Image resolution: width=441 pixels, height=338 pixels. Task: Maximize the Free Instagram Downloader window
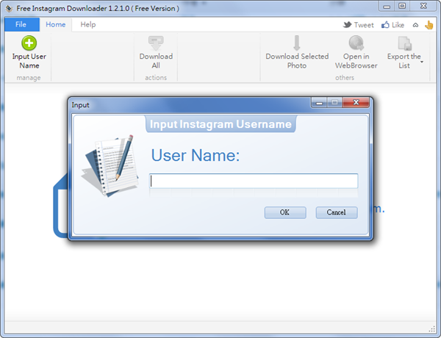(x=402, y=6)
